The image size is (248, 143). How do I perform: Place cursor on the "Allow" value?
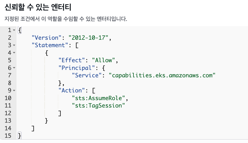[104, 60]
